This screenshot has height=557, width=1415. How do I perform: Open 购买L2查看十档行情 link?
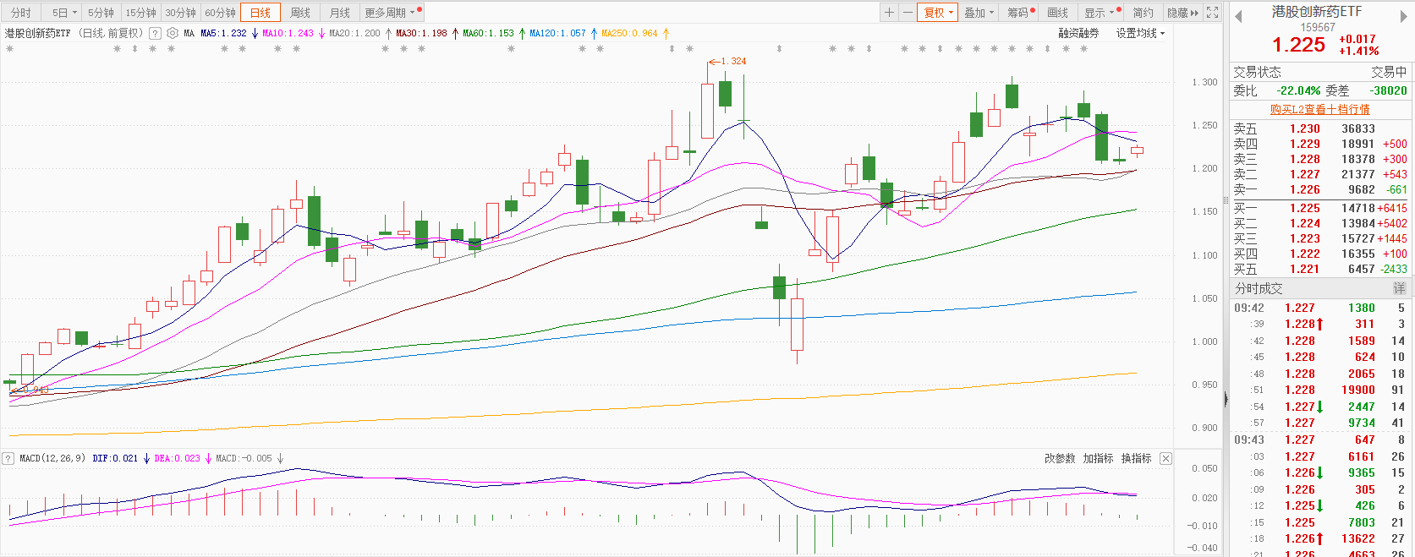1319,109
